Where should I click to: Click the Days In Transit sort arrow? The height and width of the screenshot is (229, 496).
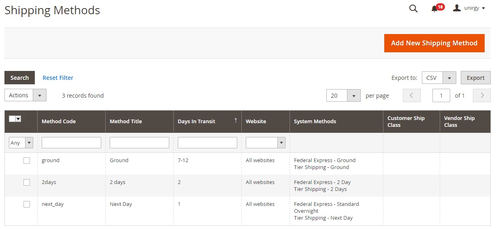(x=236, y=121)
